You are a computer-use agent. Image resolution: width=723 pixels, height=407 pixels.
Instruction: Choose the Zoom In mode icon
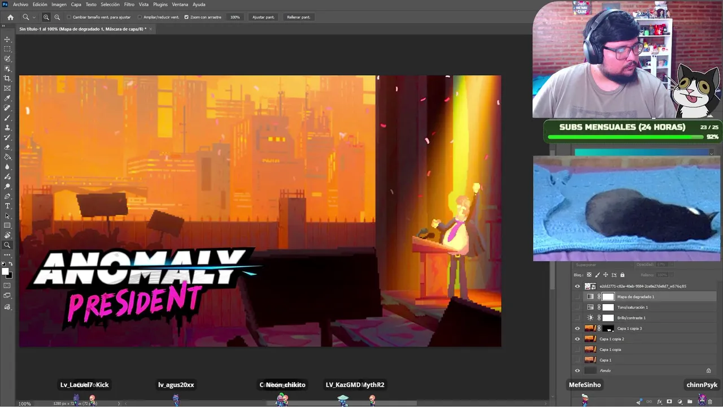tap(46, 17)
